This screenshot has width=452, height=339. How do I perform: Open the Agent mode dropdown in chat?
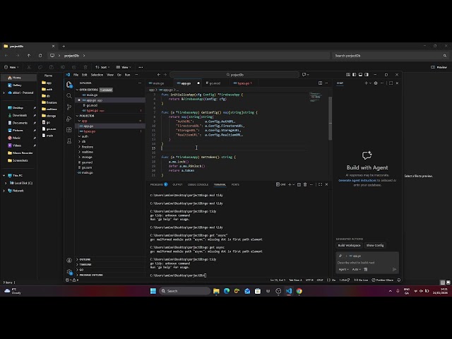[344, 269]
